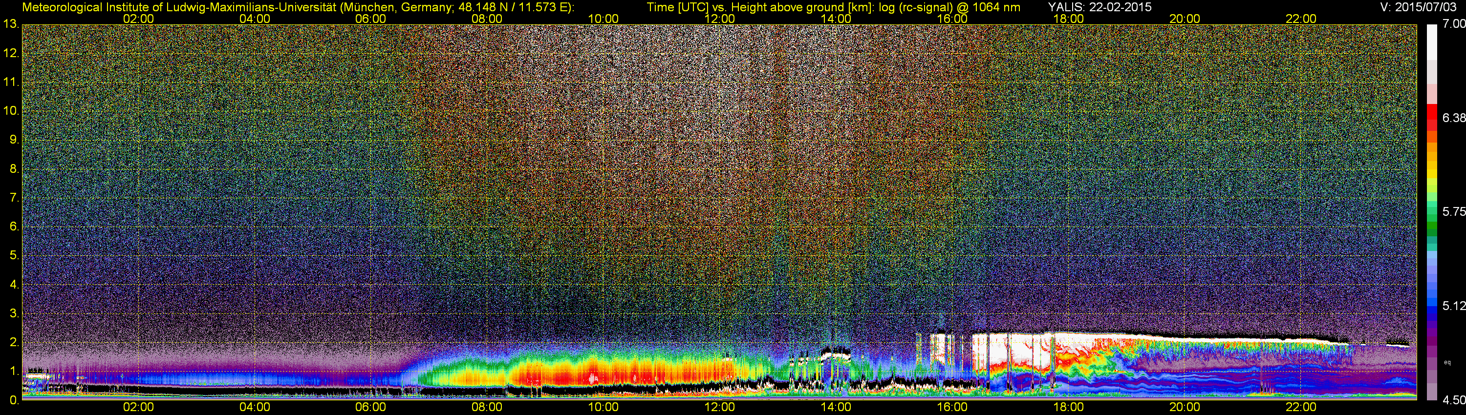The height and width of the screenshot is (415, 1466).
Task: Select the 22:00 label on the upper time axis
Action: (x=1301, y=19)
